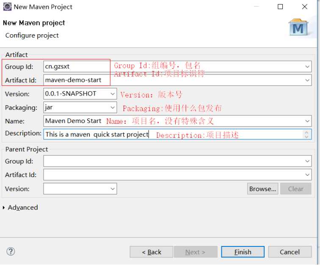320x265 pixels.
Task: Click the Back button
Action: pos(152,252)
